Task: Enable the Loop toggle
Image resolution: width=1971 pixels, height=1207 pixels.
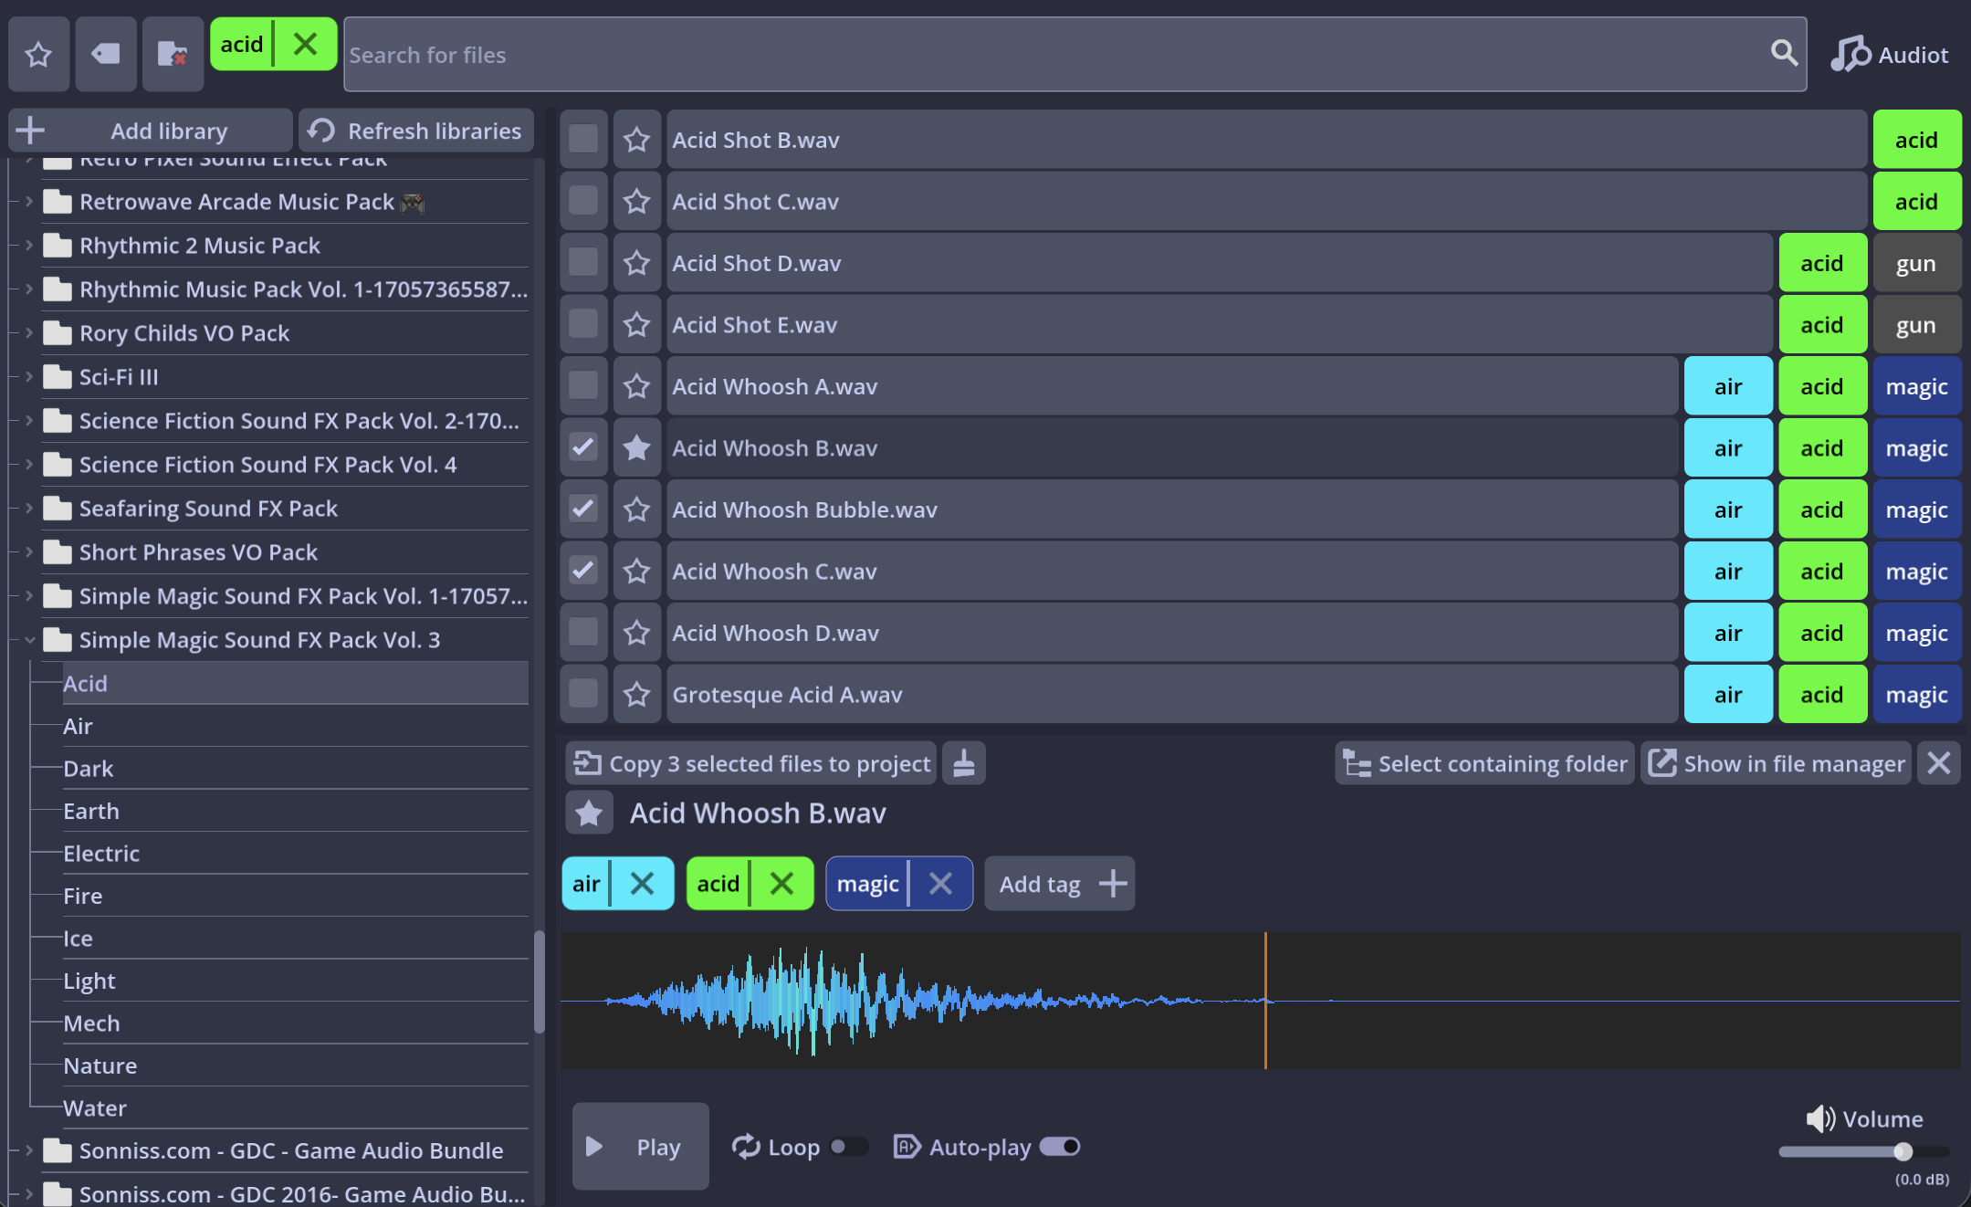Action: pyautogui.click(x=848, y=1147)
